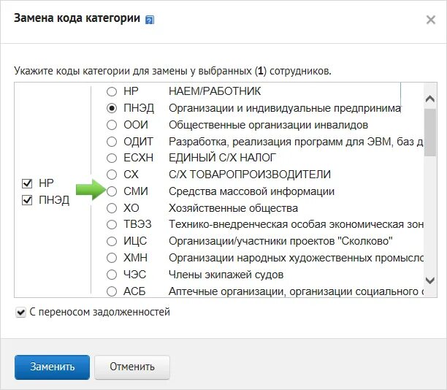Uncheck the ПНЭД checkbox on the left
The height and width of the screenshot is (390, 447).
pos(28,200)
